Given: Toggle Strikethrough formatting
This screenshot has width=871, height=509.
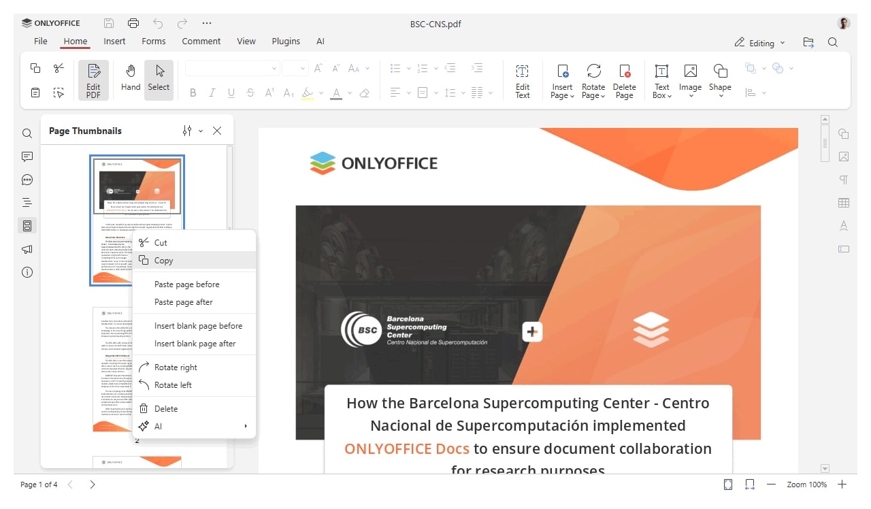Looking at the screenshot, I should point(250,93).
